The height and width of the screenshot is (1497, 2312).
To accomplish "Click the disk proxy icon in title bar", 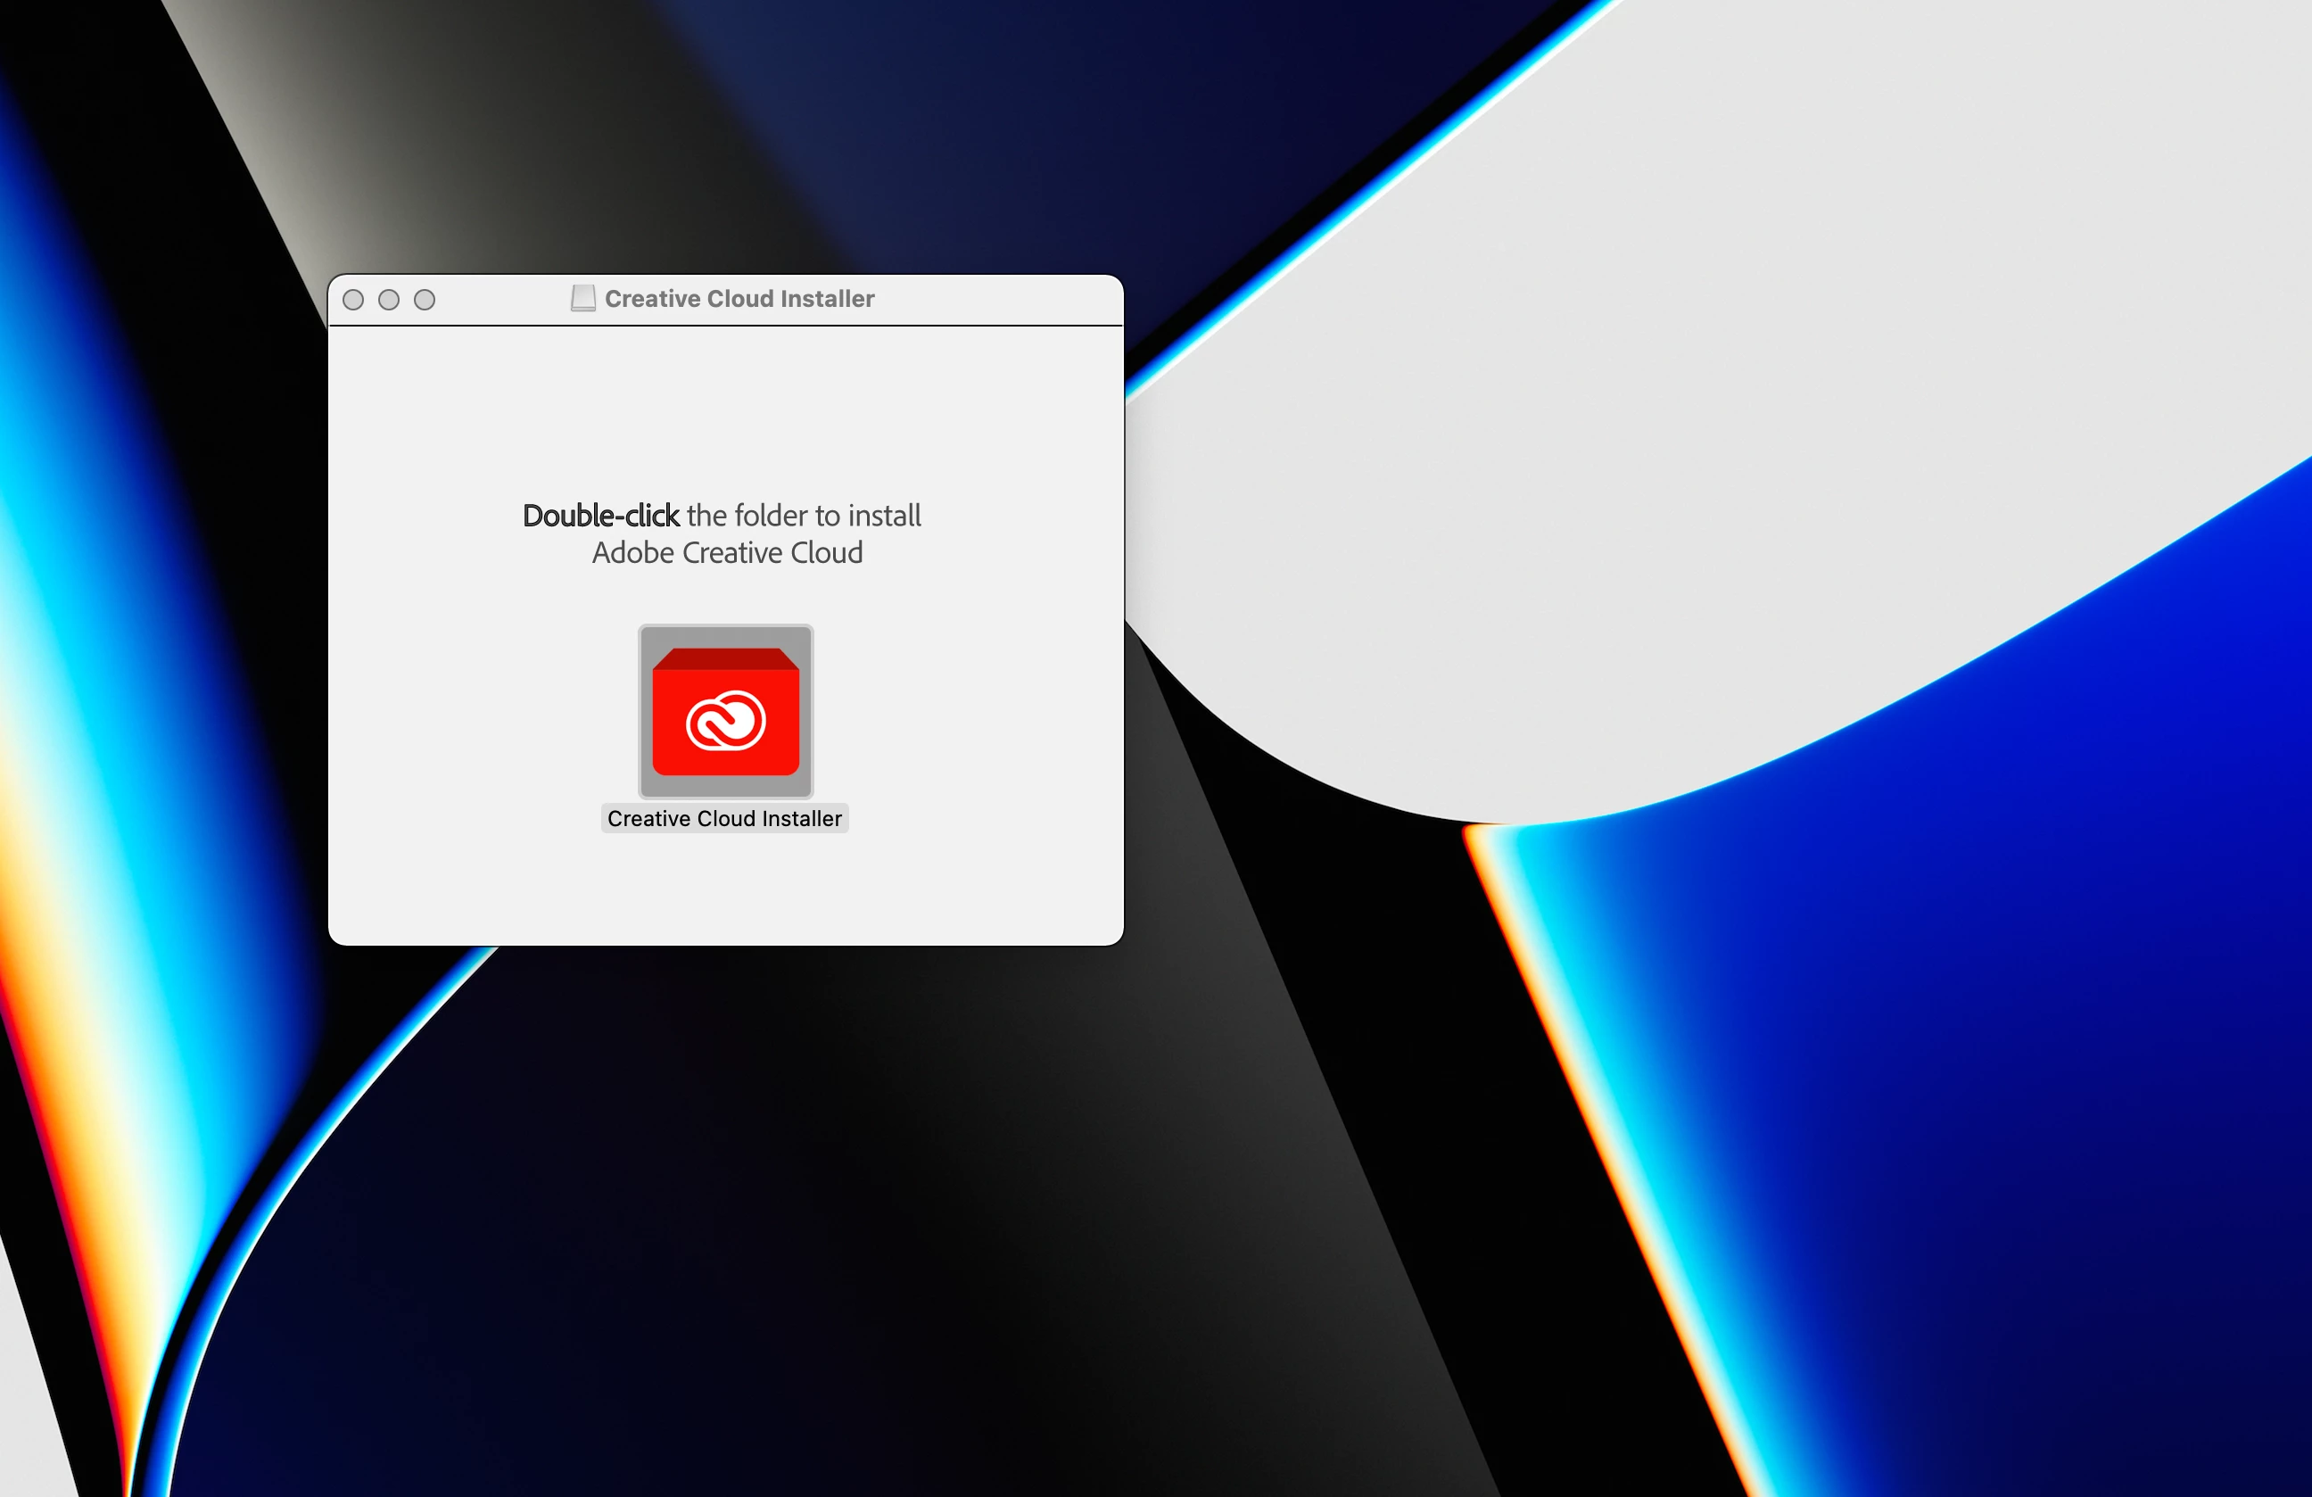I will click(x=582, y=298).
